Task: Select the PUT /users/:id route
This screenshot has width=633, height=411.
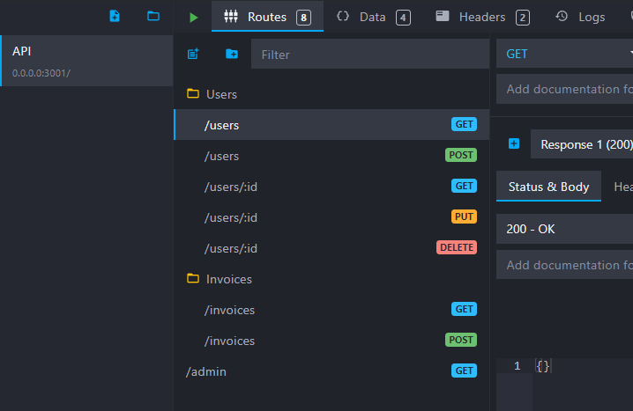Action: click(x=331, y=217)
